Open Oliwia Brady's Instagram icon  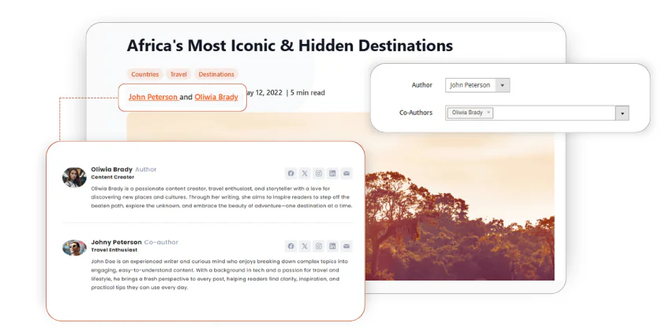319,173
